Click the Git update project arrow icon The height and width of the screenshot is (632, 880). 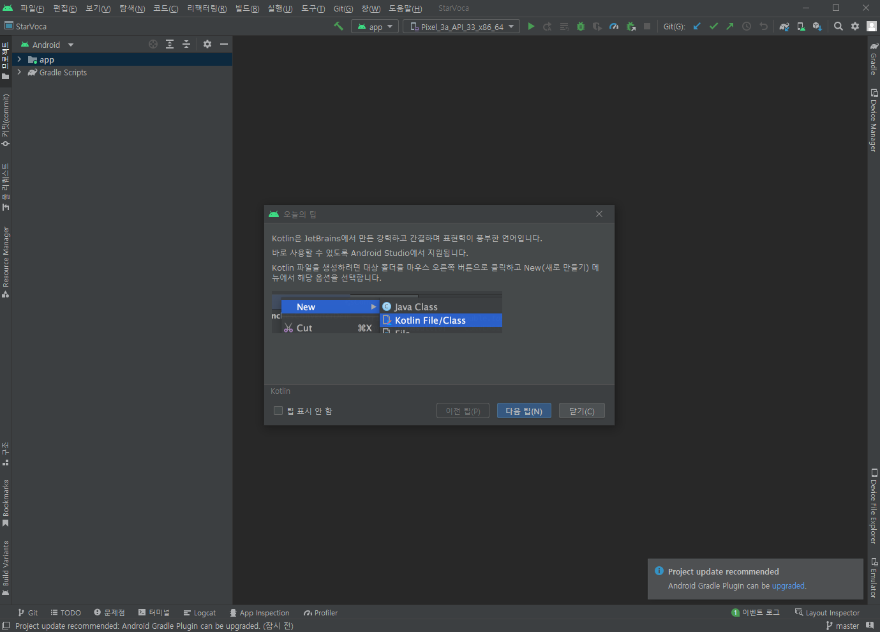click(697, 26)
